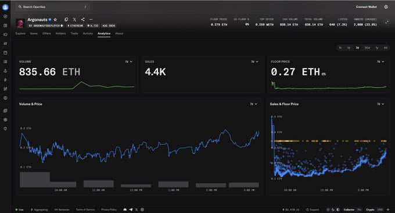Go to the Traits tab
This screenshot has height=213, width=395.
(x=74, y=34)
